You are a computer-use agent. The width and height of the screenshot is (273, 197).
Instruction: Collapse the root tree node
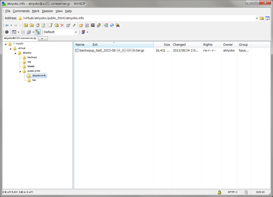pos(5,44)
